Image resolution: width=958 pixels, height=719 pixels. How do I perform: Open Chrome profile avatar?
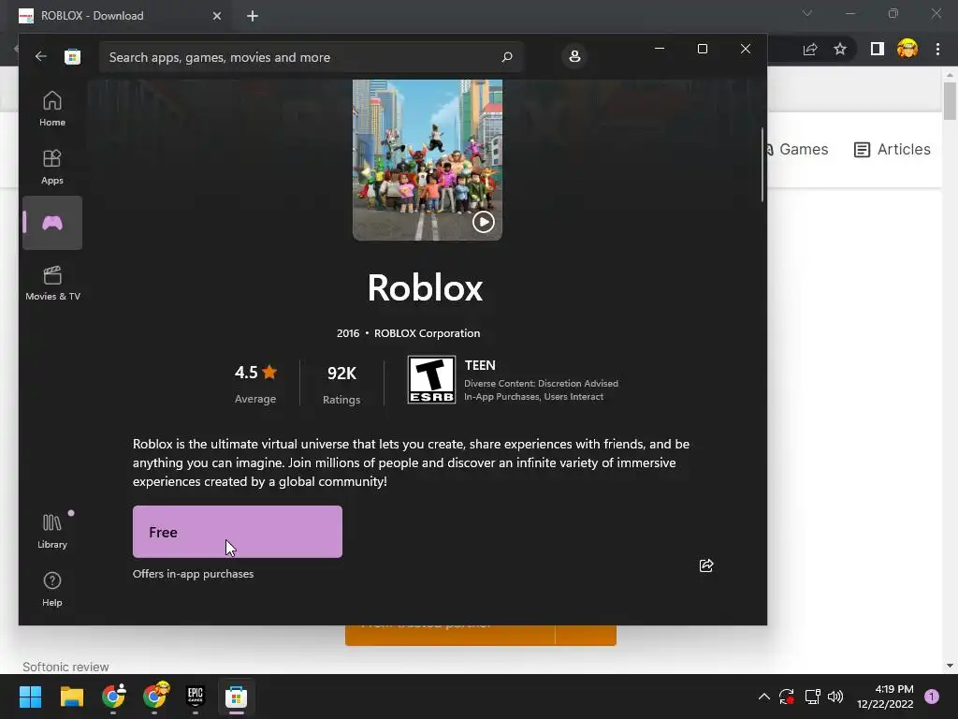coord(907,49)
